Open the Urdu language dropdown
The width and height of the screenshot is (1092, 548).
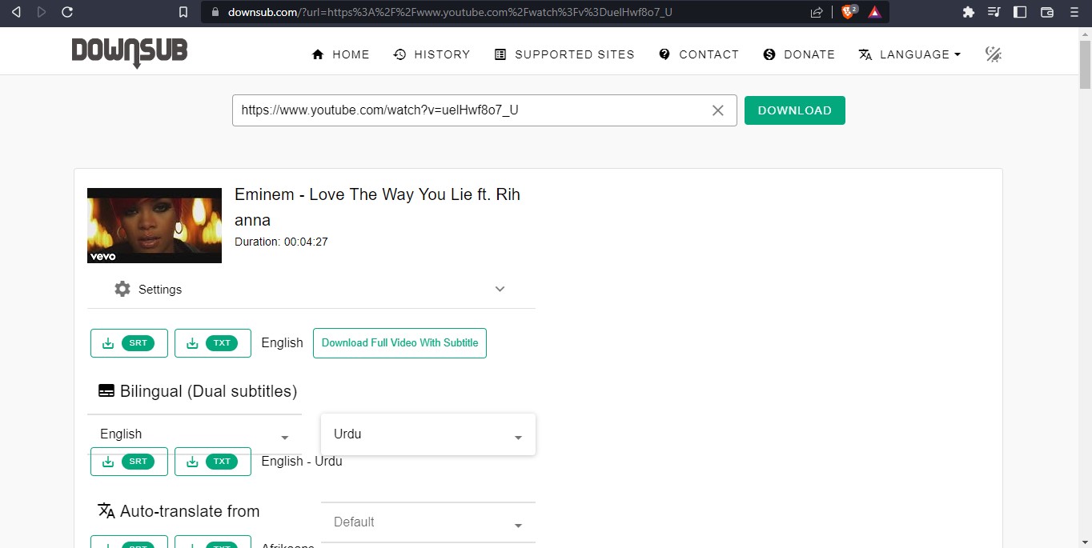[428, 434]
